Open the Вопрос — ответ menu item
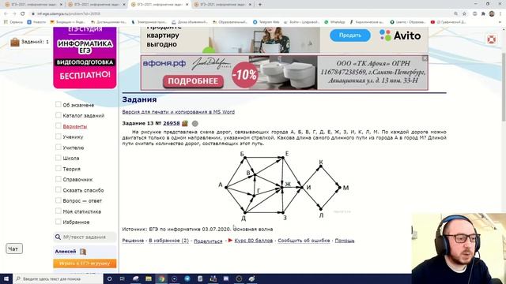This screenshot has height=284, width=506. click(x=82, y=201)
